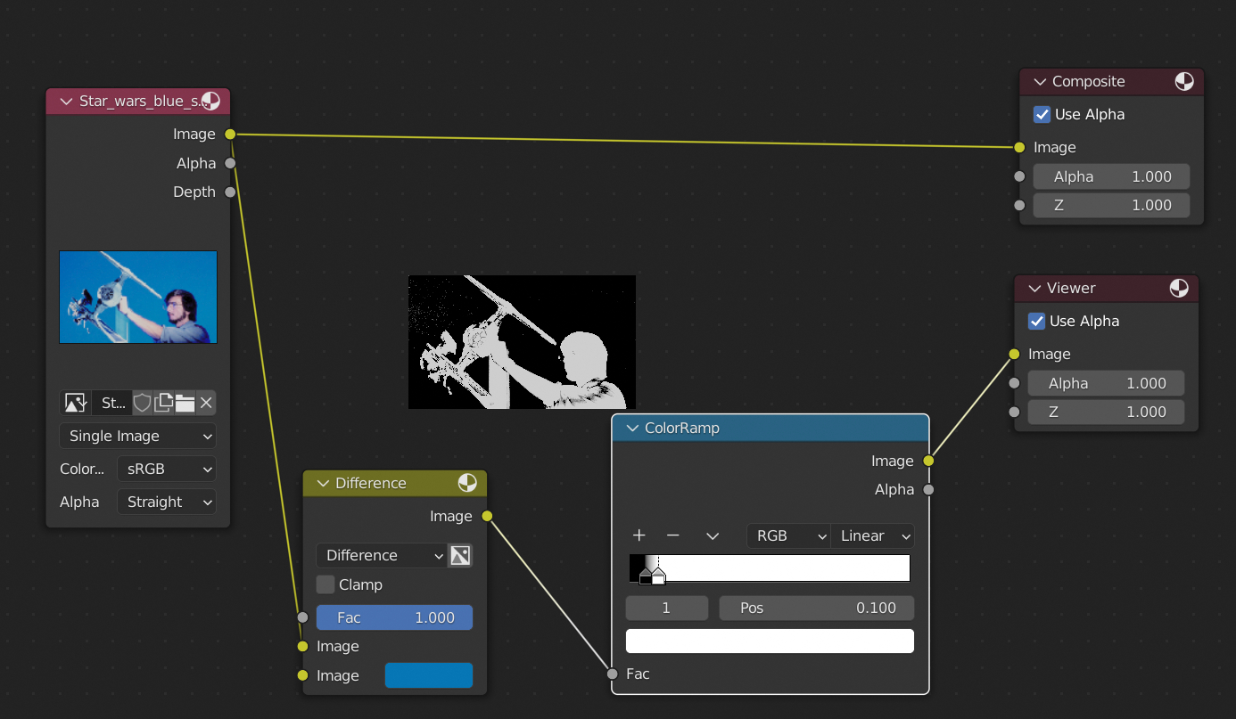Open image file with folder icon
The width and height of the screenshot is (1236, 719).
coord(185,403)
